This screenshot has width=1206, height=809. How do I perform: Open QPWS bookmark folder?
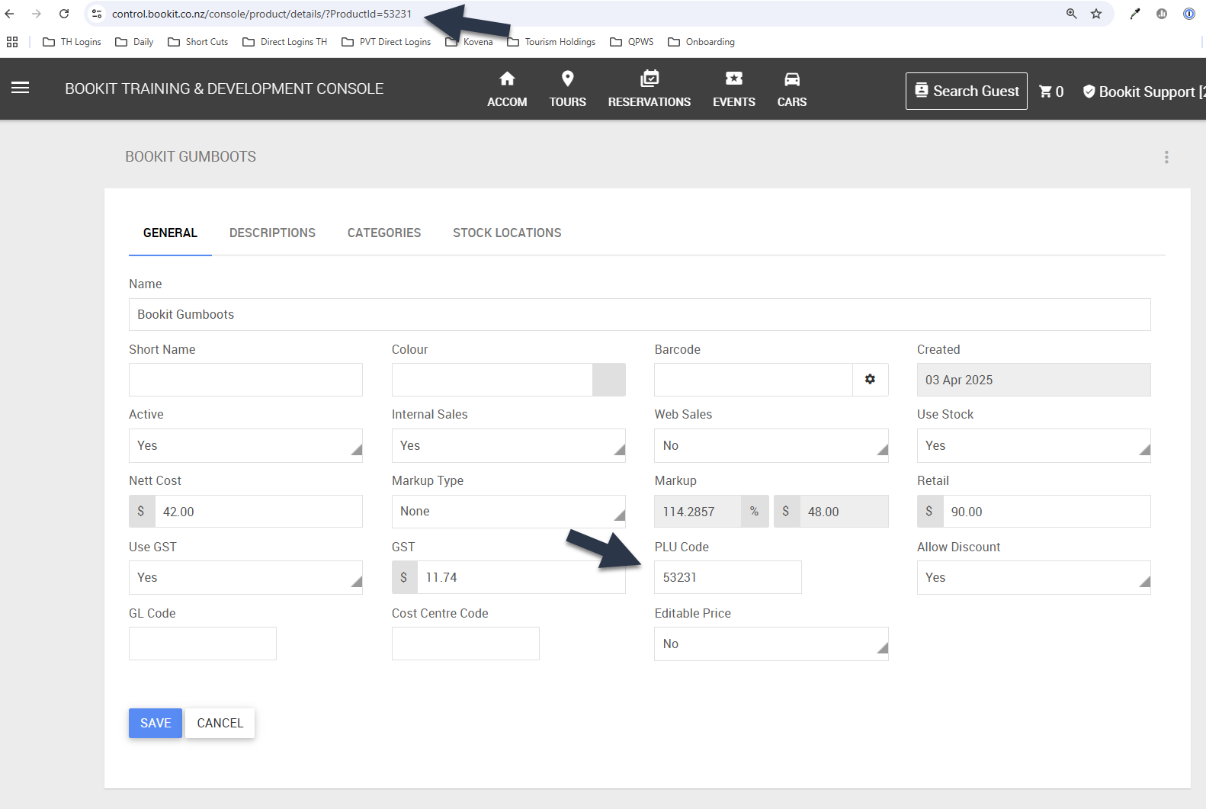(x=632, y=42)
